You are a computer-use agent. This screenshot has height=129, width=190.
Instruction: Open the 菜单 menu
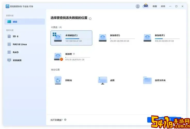coord(163,6)
